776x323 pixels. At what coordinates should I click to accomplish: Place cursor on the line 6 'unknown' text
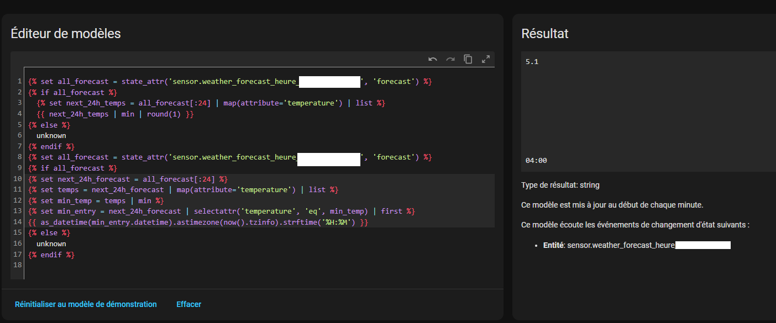click(51, 135)
